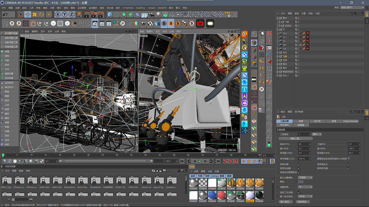Enable 编辑渲染检视使用渲染LOD级别 checkbox
369x207 pixels.
pos(349,158)
